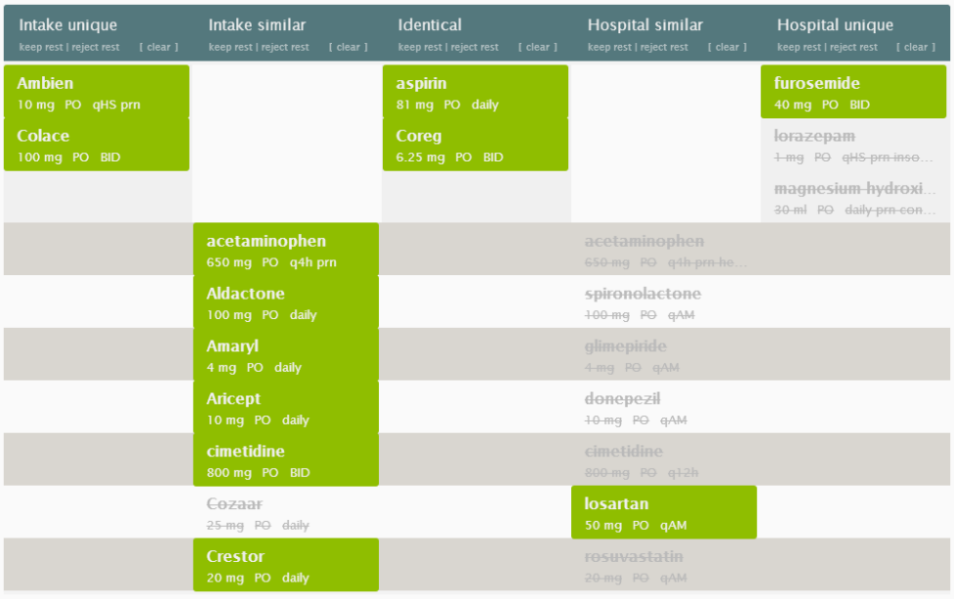Click 'keep rest' under Intake unique

pyautogui.click(x=41, y=47)
